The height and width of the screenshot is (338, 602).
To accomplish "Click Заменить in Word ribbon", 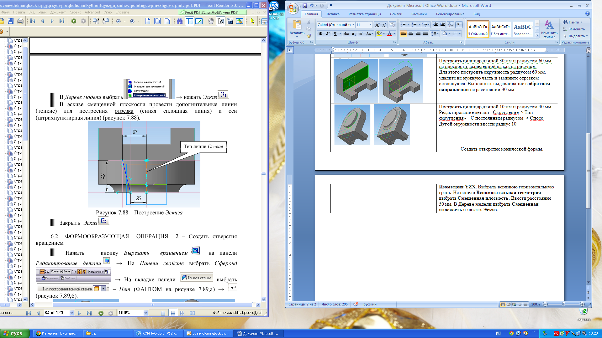I will 574,29.
